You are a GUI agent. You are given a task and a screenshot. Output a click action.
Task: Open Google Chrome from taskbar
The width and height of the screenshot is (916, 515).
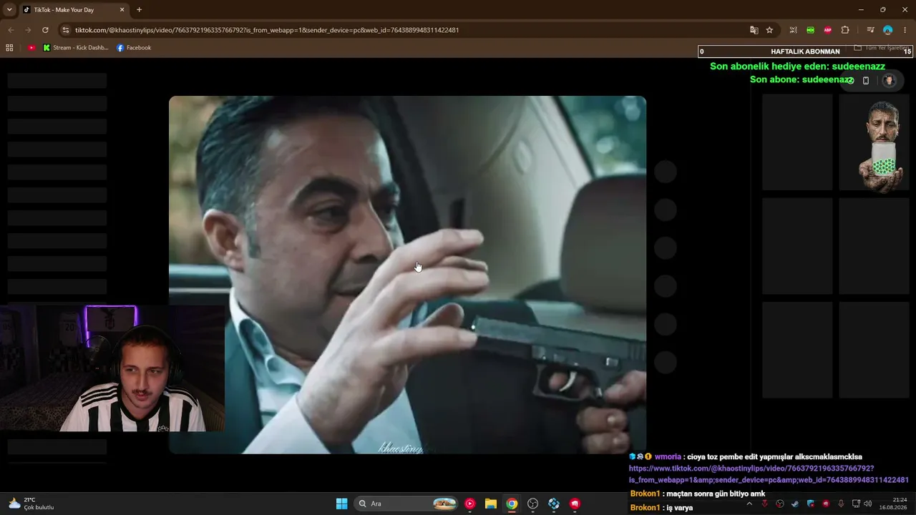pyautogui.click(x=512, y=504)
